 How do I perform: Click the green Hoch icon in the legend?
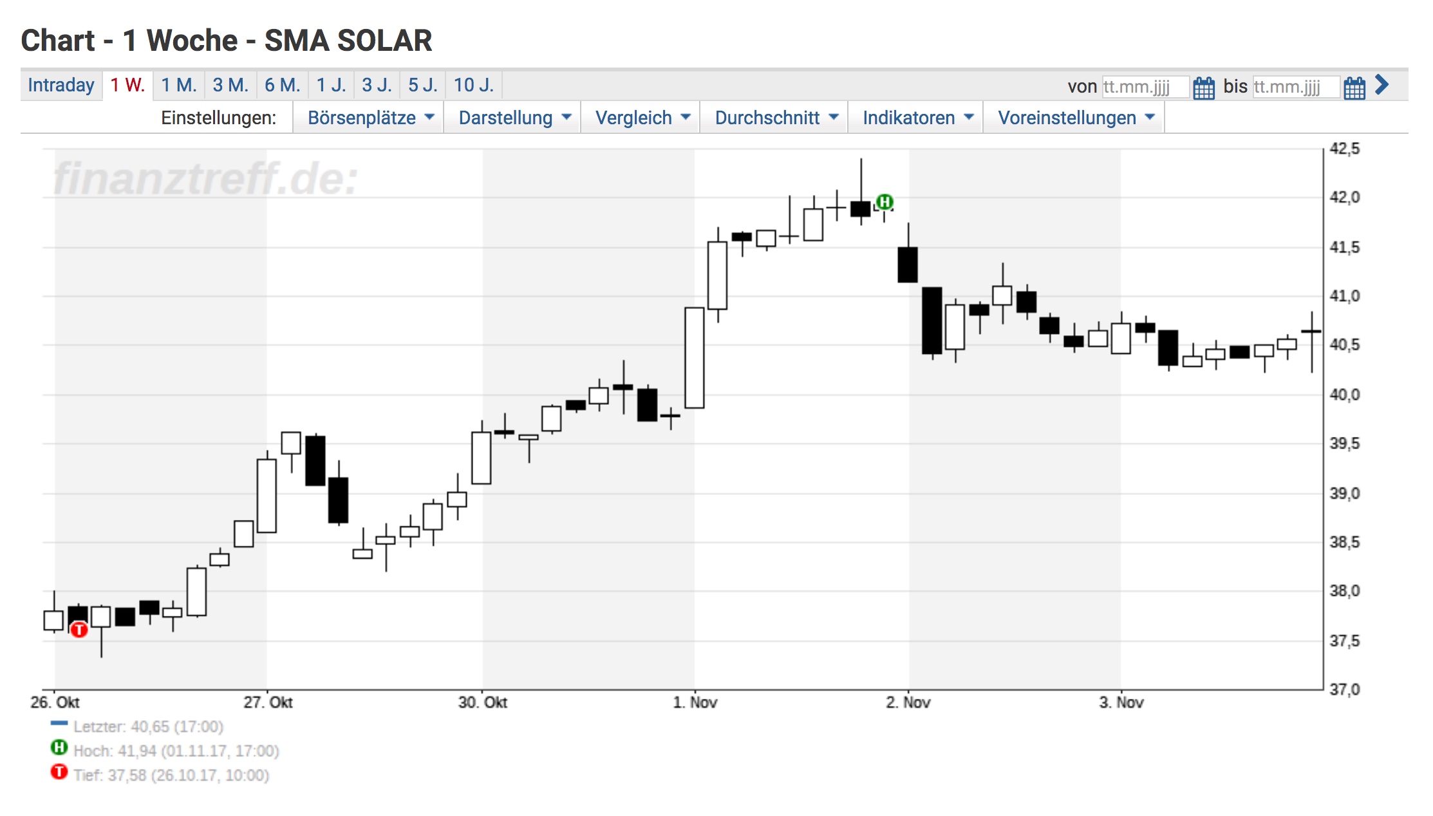tap(59, 750)
